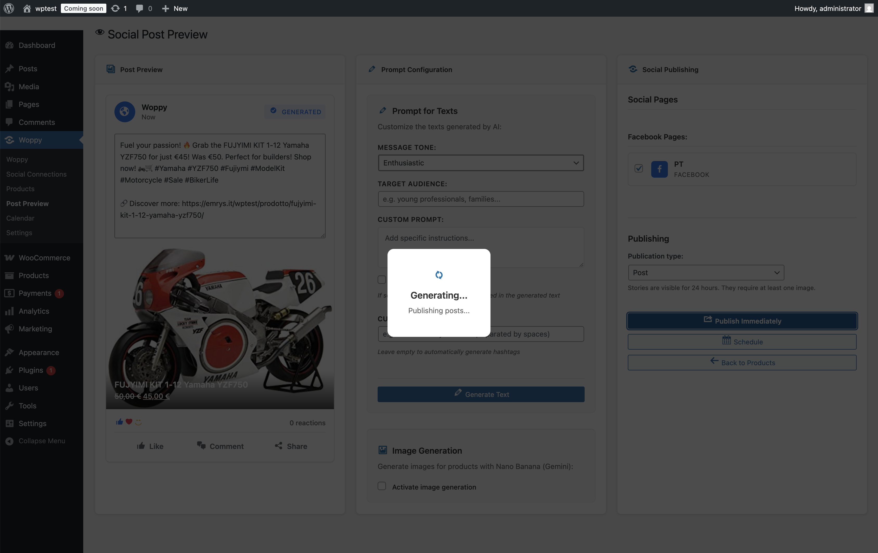Click the custom hashtags input field

pos(481,334)
